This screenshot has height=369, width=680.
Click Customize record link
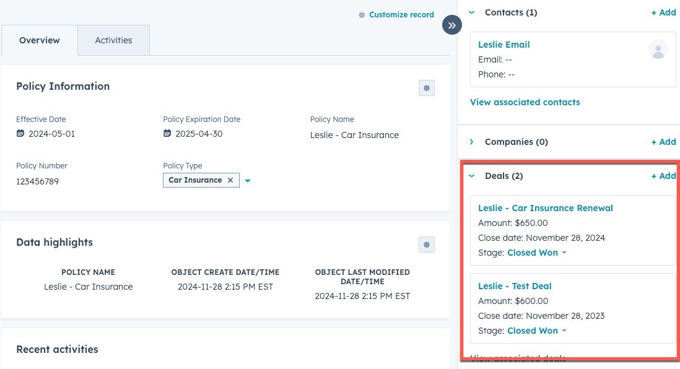pos(396,14)
